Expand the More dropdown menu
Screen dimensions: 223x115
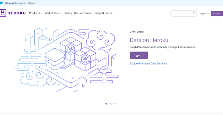point(110,13)
